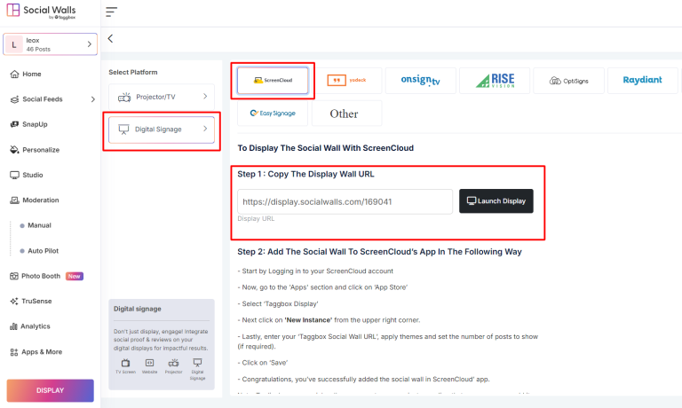Choose Auto Pilot moderation option
The height and width of the screenshot is (408, 682).
(x=44, y=251)
